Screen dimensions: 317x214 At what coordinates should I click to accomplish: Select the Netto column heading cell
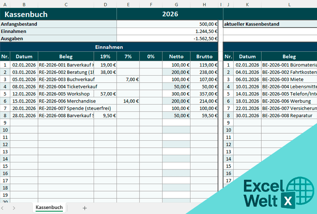(x=176, y=56)
